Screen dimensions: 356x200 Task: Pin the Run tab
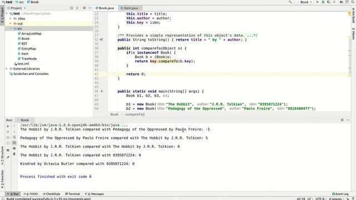[8, 157]
